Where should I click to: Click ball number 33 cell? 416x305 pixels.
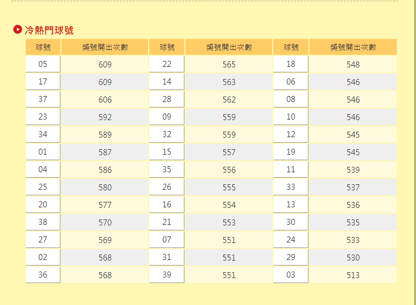click(291, 187)
